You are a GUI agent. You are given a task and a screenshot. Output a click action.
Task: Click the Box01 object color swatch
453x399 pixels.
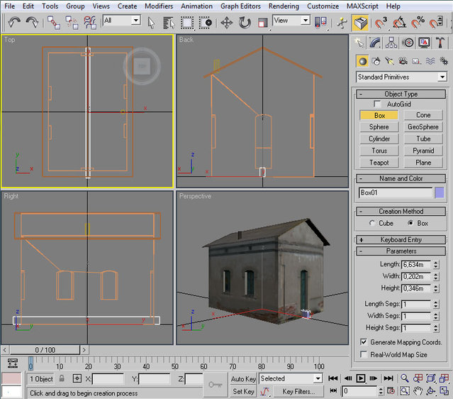(440, 192)
